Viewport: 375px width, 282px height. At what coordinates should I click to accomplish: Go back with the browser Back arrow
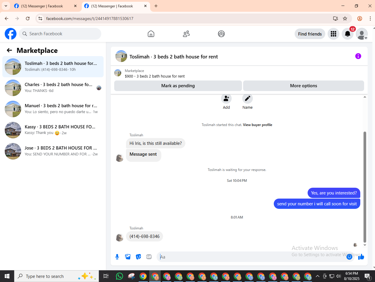tap(6, 19)
